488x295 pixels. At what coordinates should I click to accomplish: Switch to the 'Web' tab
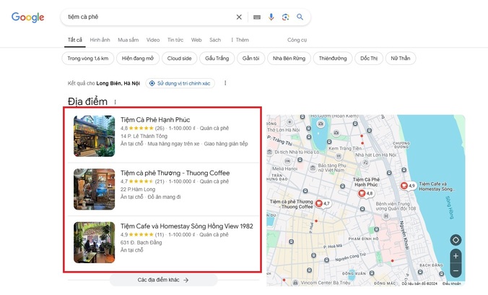coord(196,40)
